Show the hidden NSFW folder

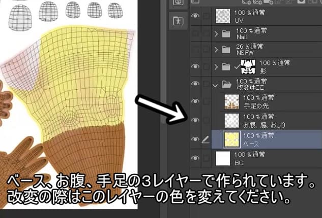coord(195,50)
